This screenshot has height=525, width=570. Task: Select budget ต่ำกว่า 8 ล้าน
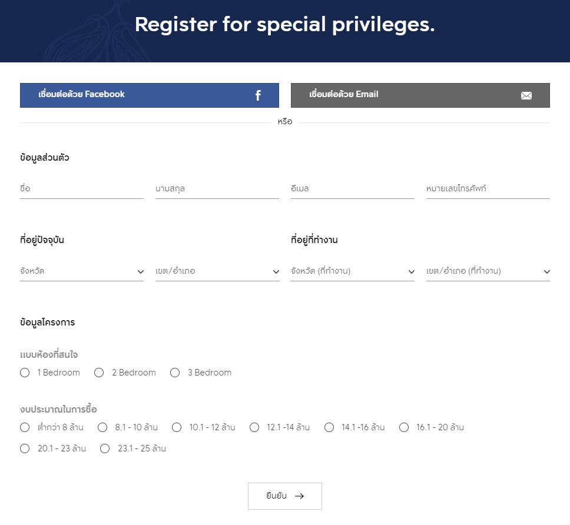click(25, 427)
